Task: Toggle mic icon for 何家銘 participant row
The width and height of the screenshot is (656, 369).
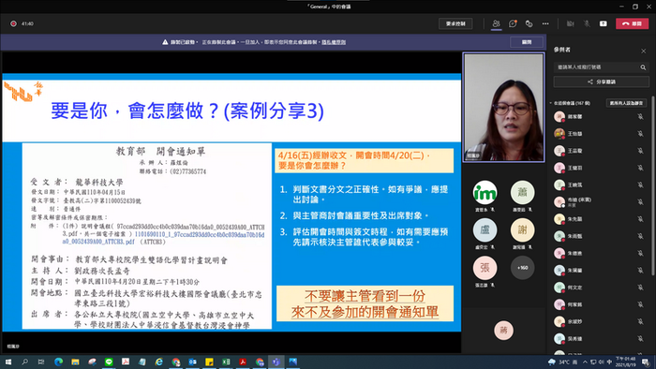Action: tap(640, 304)
